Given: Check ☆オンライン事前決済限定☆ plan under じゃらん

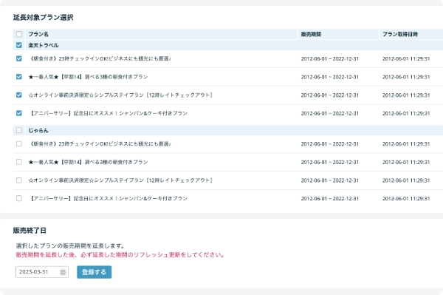Looking at the screenshot, I should [x=19, y=180].
